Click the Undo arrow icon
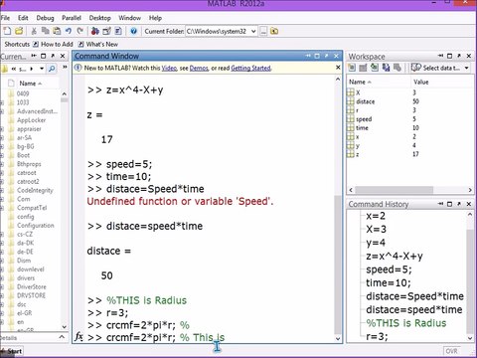Image resolution: width=477 pixels, height=358 pixels. pos(69,31)
